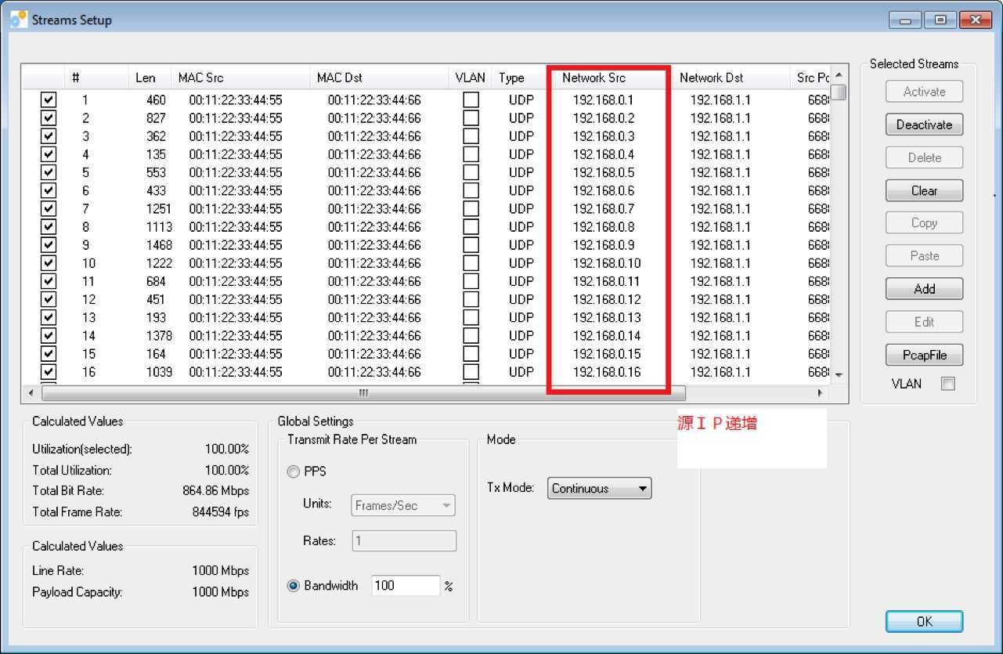This screenshot has height=654, width=1003.
Task: Toggle the enable checkbox for stream 16
Action: (49, 372)
